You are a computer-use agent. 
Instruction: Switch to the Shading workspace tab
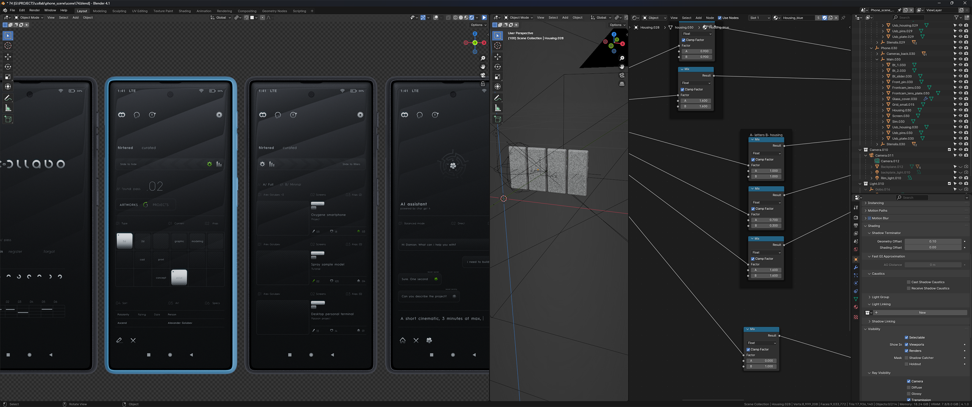click(185, 11)
